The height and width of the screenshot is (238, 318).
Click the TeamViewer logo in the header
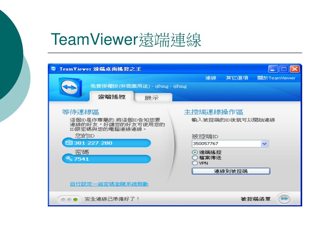(x=70, y=88)
